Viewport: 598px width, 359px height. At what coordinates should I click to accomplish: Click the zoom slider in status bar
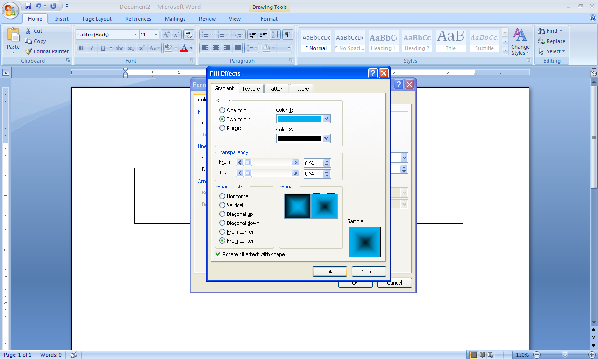click(565, 355)
